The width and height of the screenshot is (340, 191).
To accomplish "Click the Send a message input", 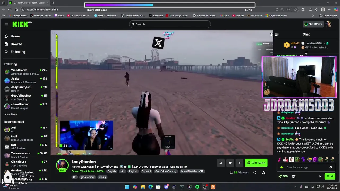I will pyautogui.click(x=306, y=167).
